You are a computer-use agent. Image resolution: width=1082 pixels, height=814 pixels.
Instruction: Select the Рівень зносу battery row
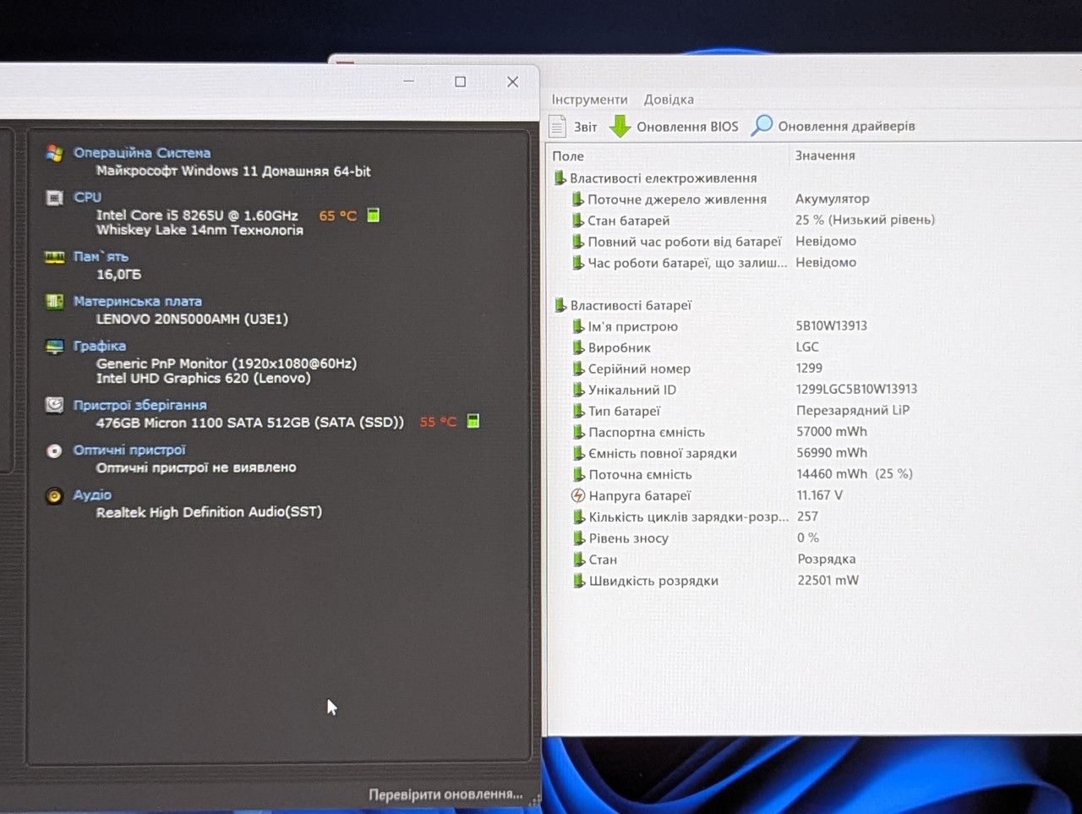tap(629, 538)
